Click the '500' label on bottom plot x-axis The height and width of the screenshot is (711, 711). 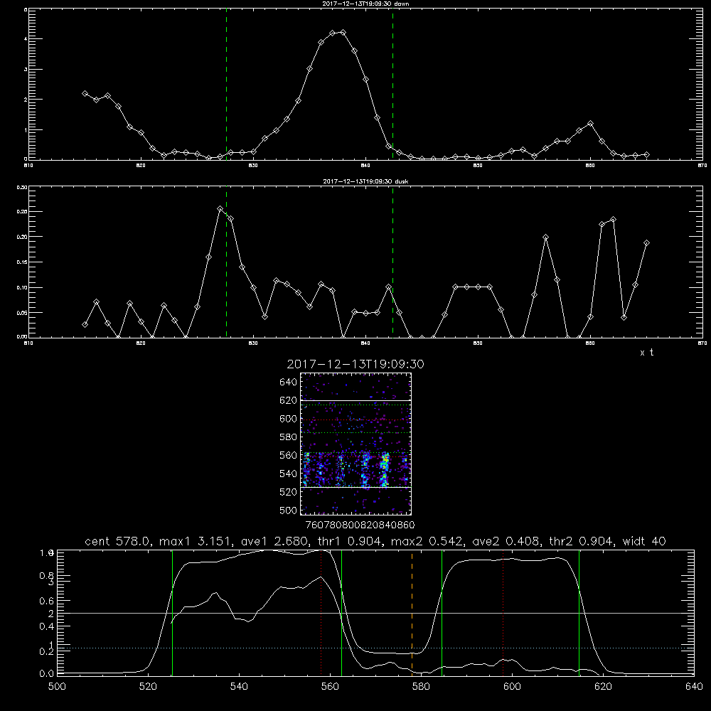point(57,687)
